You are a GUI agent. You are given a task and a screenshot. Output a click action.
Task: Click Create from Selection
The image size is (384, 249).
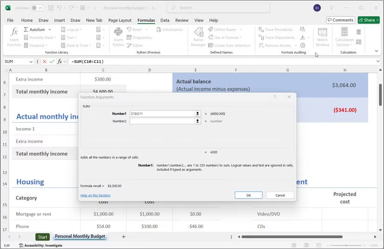coord(229,45)
